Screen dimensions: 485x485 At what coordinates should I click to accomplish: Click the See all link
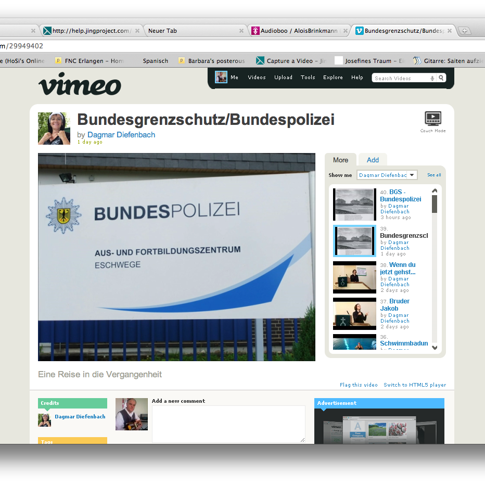click(x=434, y=175)
